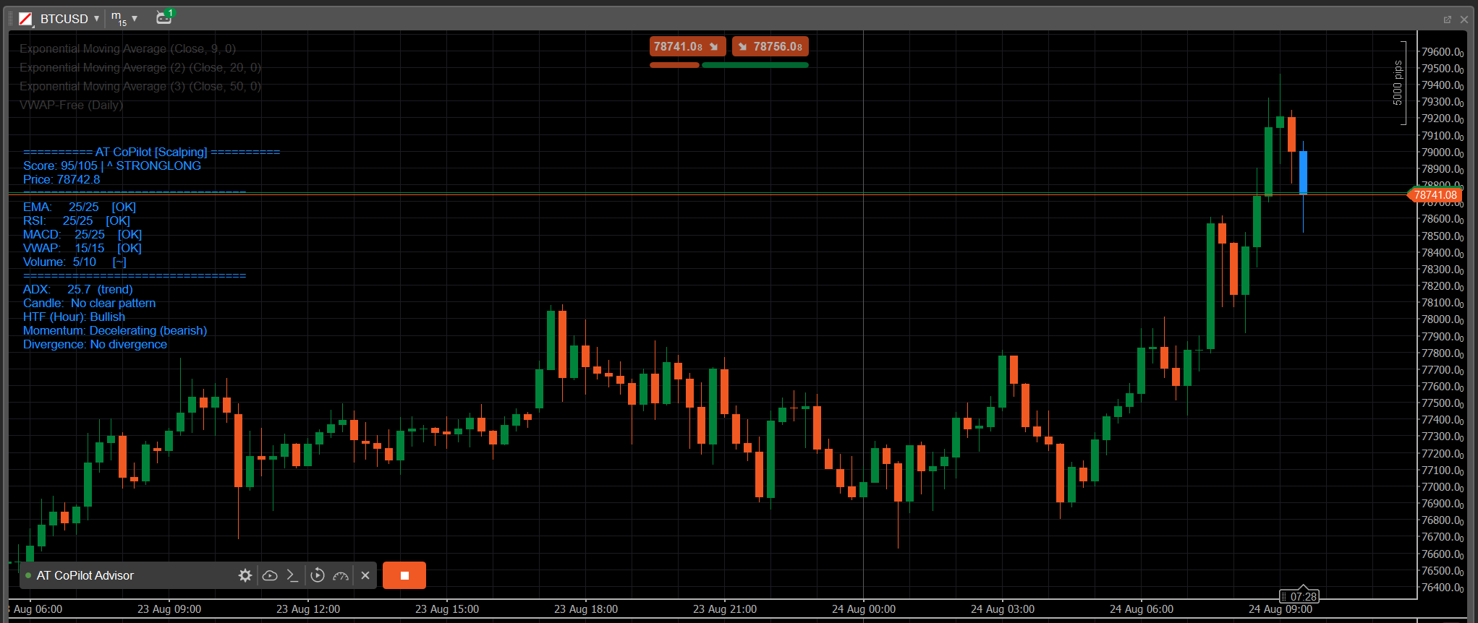This screenshot has width=1478, height=623.
Task: Click Momentum: Decelerating (bearish) text
Action: pos(115,330)
